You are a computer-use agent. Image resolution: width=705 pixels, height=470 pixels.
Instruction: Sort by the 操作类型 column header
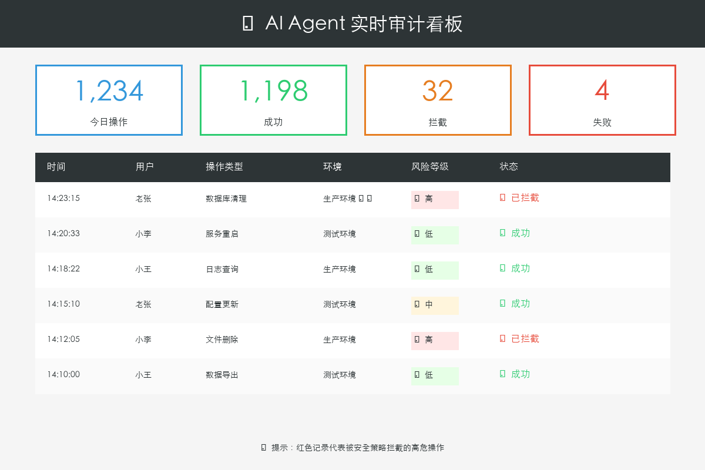tap(224, 167)
